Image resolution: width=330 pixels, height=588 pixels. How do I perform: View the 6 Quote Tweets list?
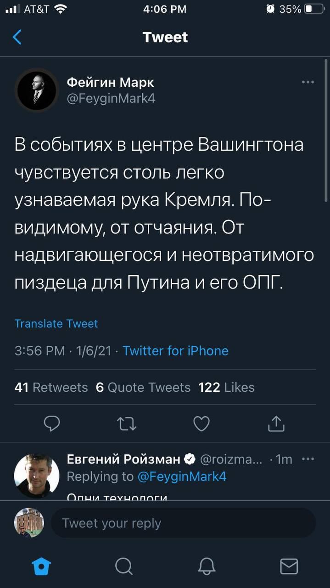(143, 387)
